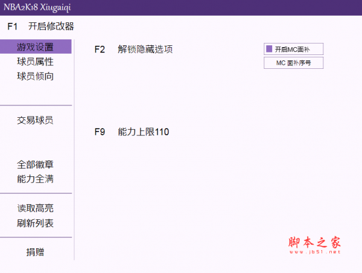The image size is (362, 273).
Task: Click the NBA2K18 Xiugaiqi window title
Action: [x=37, y=7]
